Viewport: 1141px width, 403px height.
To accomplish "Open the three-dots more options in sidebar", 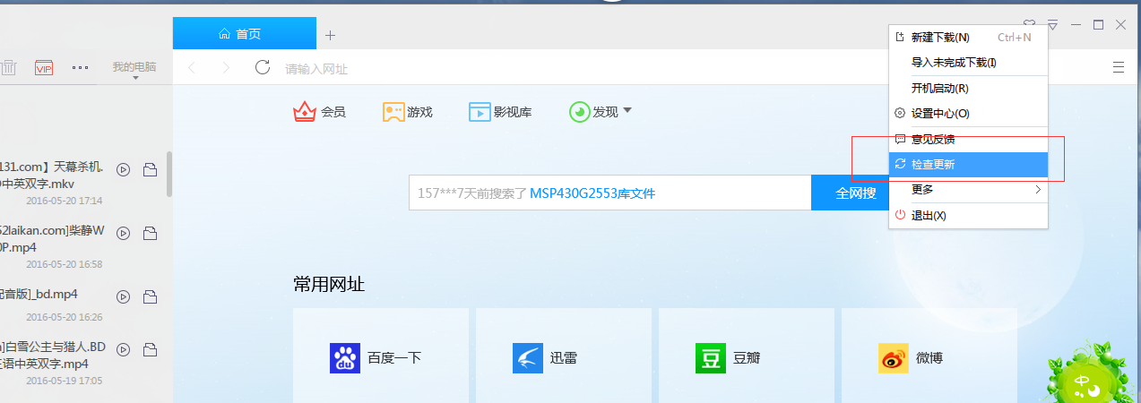I will 80,67.
